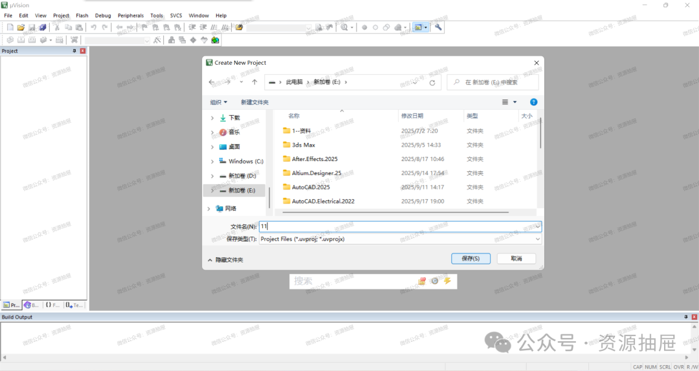Click the 保存(S) button

coord(471,259)
